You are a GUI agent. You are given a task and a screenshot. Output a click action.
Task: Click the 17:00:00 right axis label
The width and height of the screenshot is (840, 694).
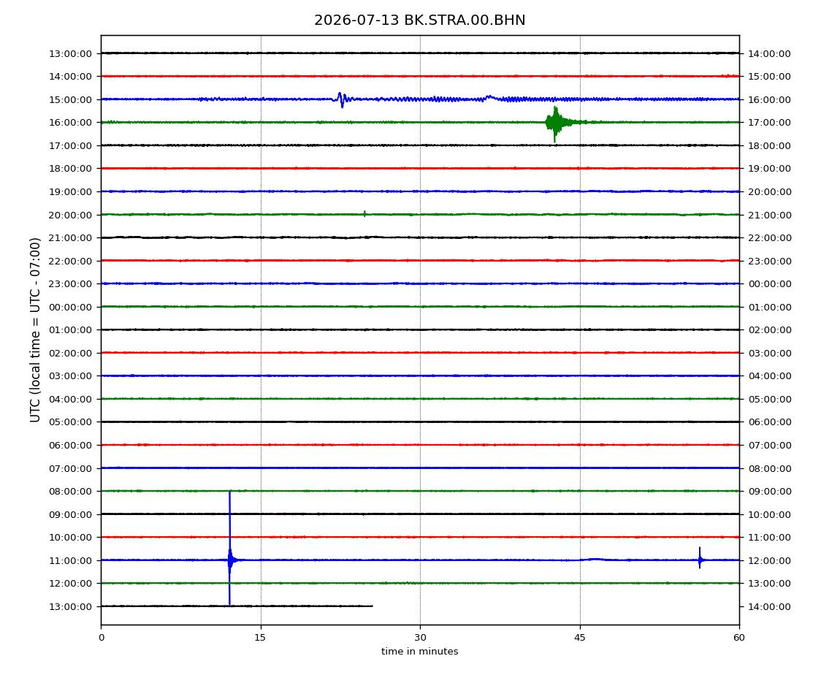(x=769, y=123)
